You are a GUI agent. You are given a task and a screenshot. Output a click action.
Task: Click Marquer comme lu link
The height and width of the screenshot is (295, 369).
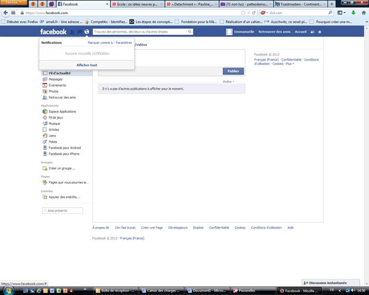click(x=101, y=42)
